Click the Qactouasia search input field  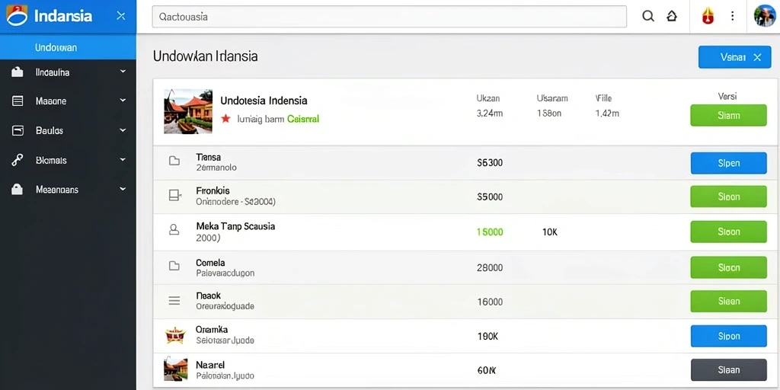pos(389,17)
